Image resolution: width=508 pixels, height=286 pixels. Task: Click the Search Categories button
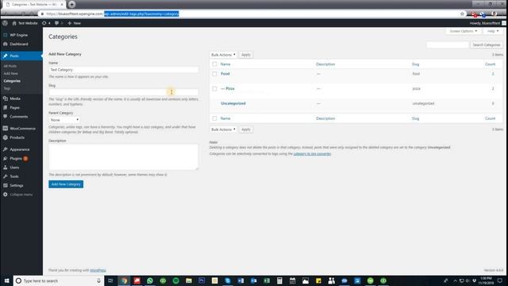point(487,44)
